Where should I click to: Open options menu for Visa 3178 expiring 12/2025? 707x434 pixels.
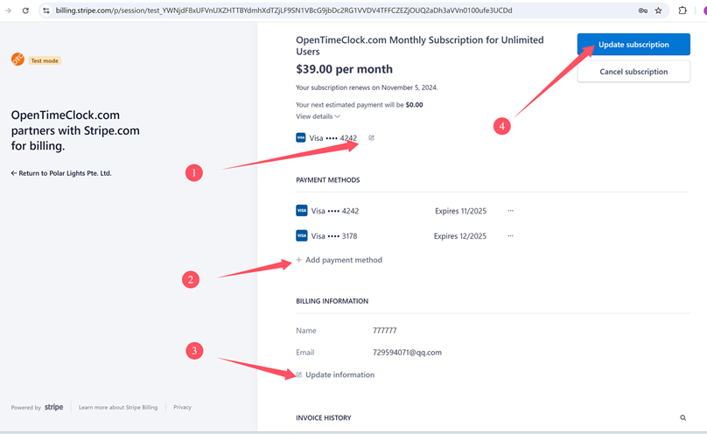510,235
